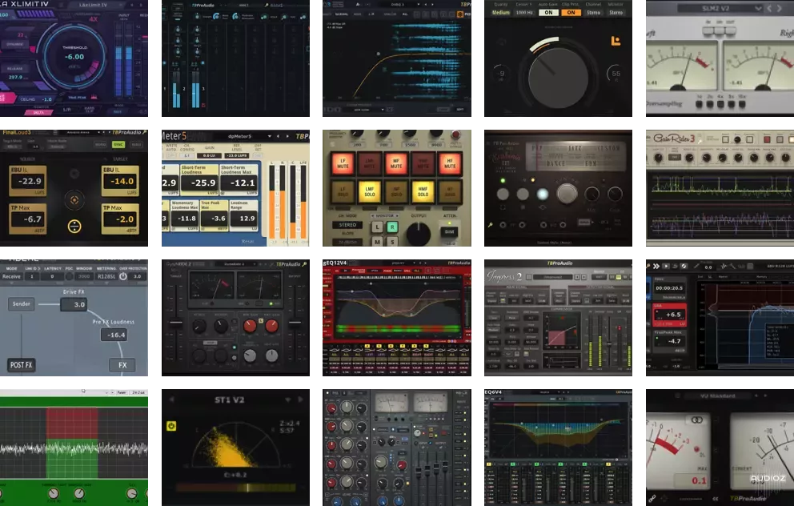Toggle the HF MUTE button

tap(450, 163)
